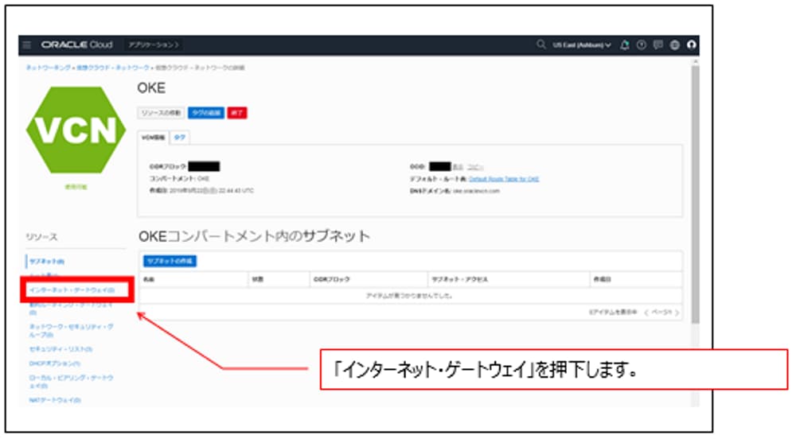Click the ORACLE Cloud logo
The image size is (796, 439).
(x=76, y=45)
